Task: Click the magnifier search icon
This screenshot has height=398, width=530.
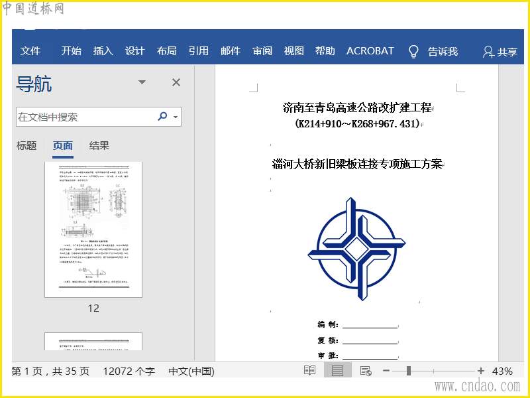Action: pos(162,117)
